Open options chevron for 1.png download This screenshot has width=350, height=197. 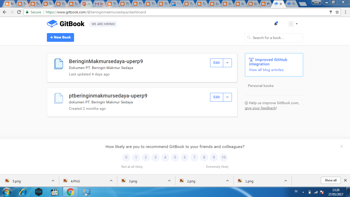[x=286, y=181]
